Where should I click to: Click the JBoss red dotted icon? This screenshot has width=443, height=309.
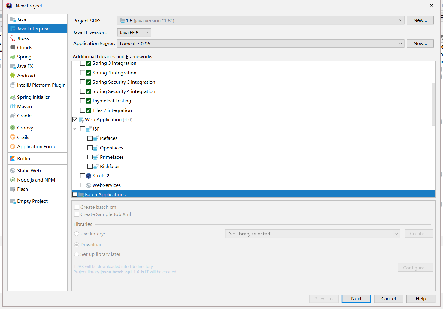click(13, 38)
